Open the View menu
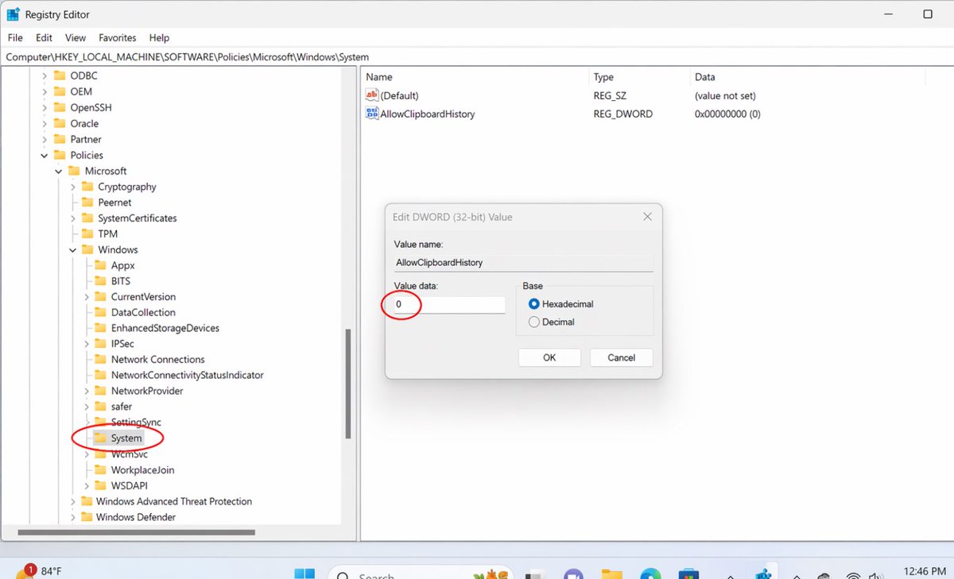Viewport: 954px width, 579px height. point(76,37)
